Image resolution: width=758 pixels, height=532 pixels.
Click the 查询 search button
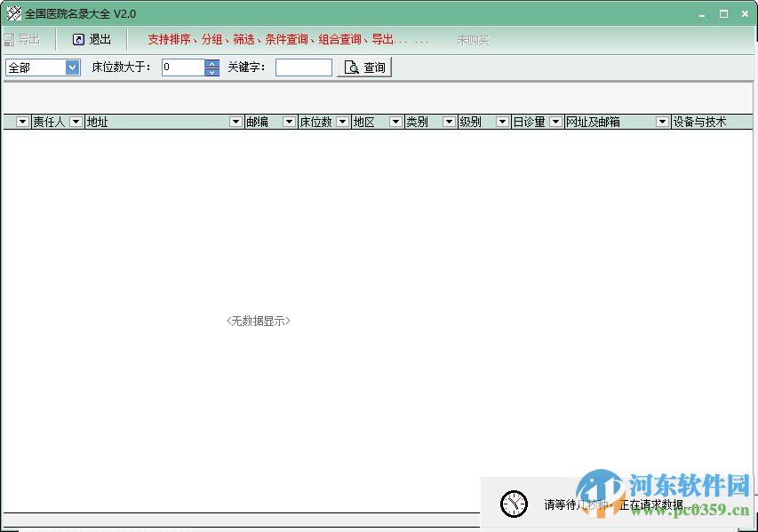coord(364,67)
